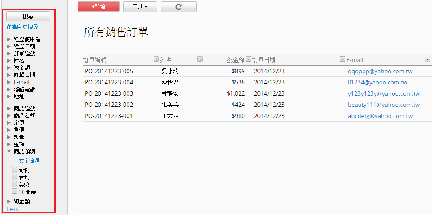Open the 工具 dropdown menu

click(140, 7)
